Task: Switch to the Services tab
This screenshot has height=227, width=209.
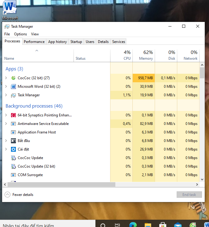Action: (x=119, y=42)
